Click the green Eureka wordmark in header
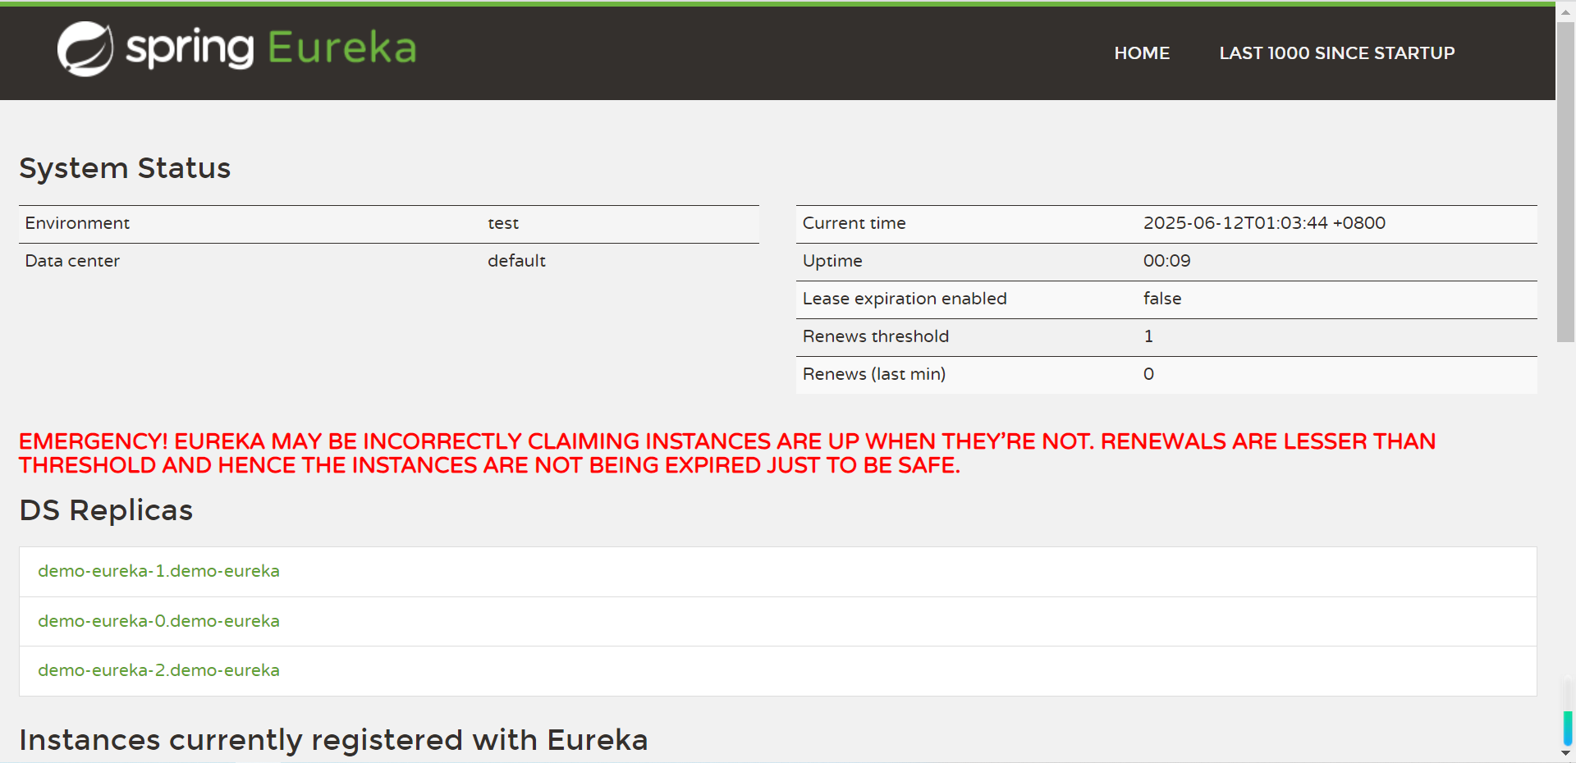1576x763 pixels. 341,48
